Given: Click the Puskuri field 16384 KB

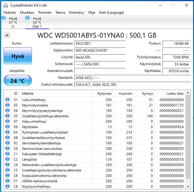Looking at the screenshot, I should pos(177,43).
